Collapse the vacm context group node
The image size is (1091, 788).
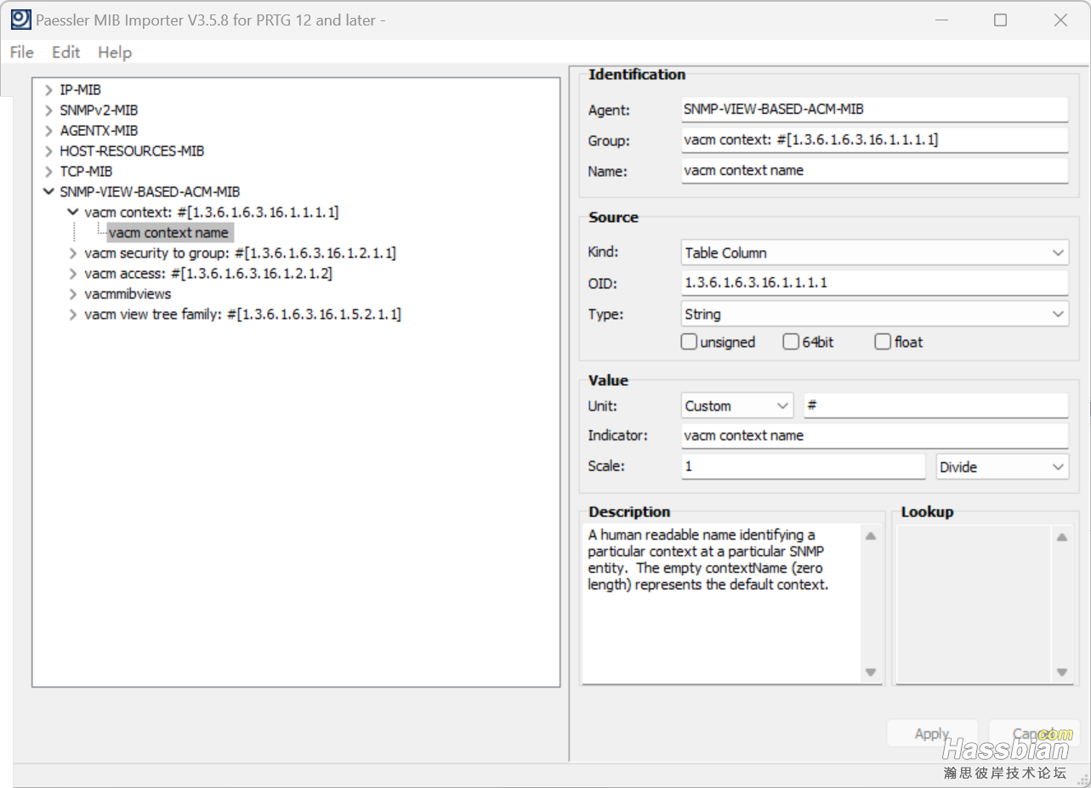pyautogui.click(x=73, y=212)
